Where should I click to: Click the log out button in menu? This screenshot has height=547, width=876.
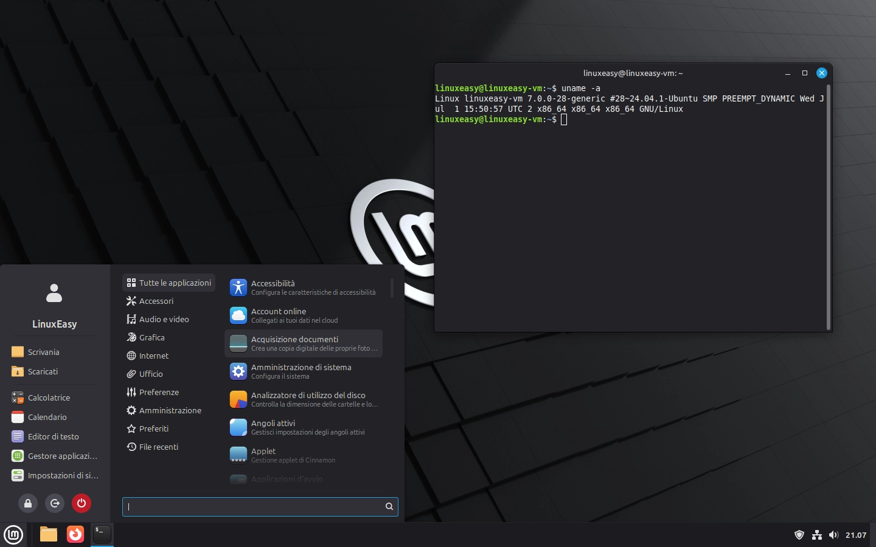click(55, 503)
